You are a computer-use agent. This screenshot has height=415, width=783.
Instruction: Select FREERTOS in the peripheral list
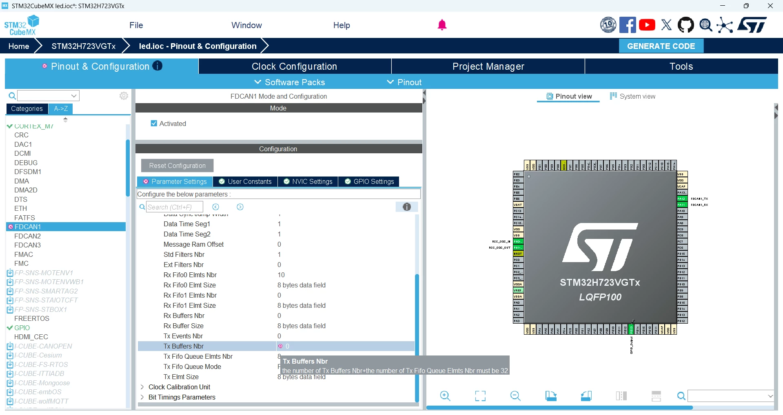(x=32, y=318)
